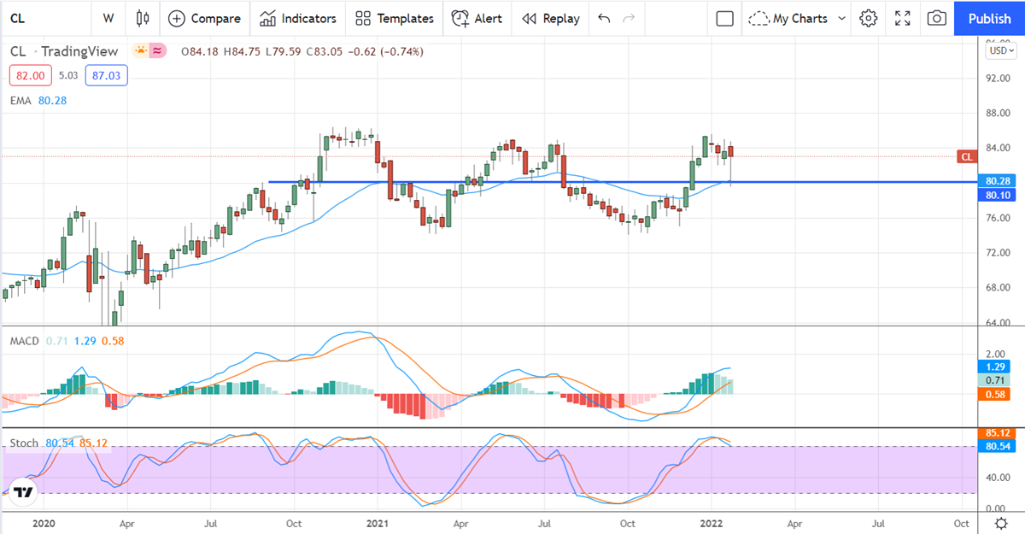Open the layout setup square icon
Image resolution: width=1025 pixels, height=534 pixels.
pos(725,18)
